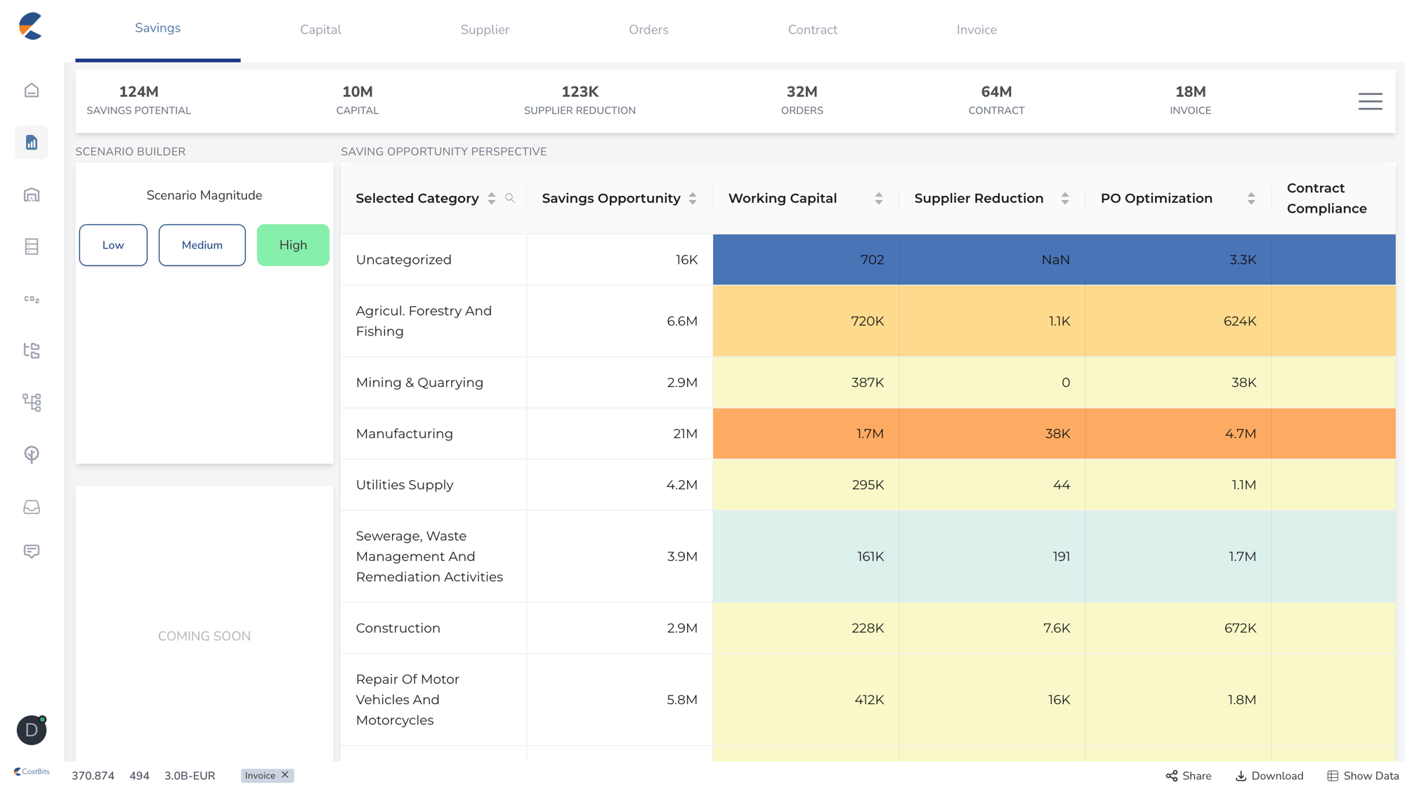Open the CO2 emissions sidebar icon
This screenshot has height=787, width=1405.
[32, 299]
